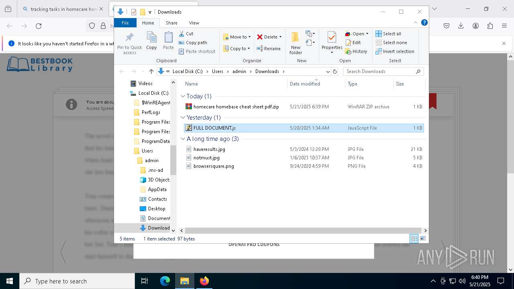Viewport: 514px width, 289px height.
Task: Select browsersquare.png file
Action: tap(304, 166)
